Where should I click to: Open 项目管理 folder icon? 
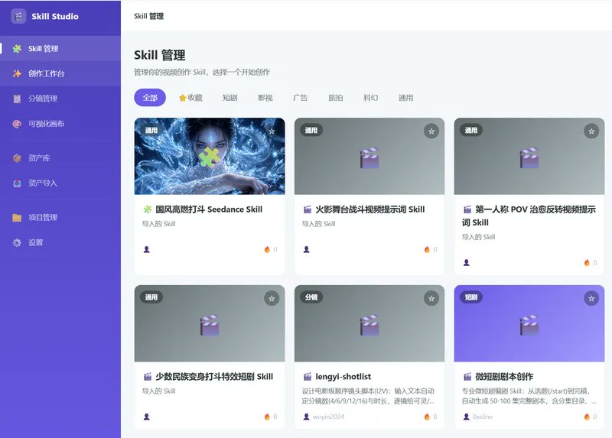(x=17, y=217)
